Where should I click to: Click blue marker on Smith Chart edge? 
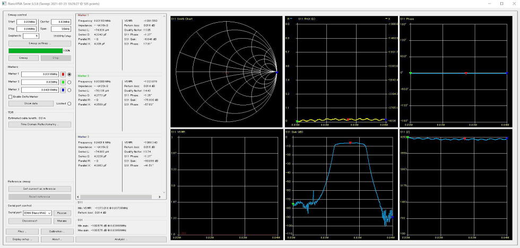277,72
